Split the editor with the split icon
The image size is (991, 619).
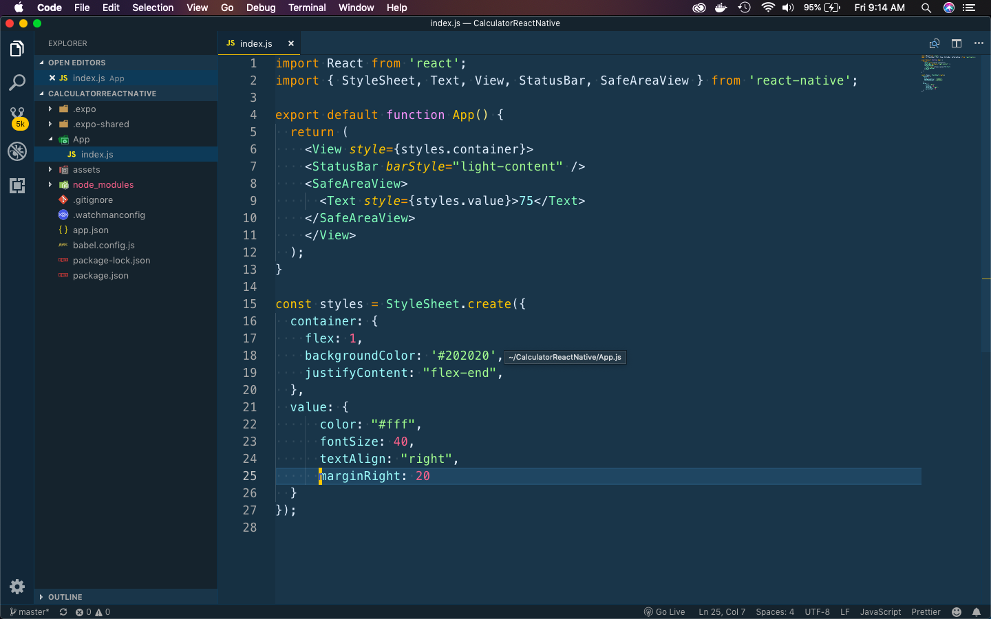click(957, 43)
